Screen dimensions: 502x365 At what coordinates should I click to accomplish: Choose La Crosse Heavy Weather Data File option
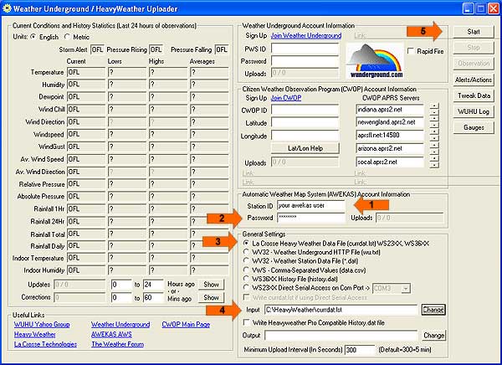point(246,244)
